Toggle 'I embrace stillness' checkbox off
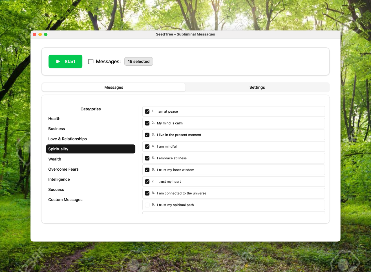 click(147, 158)
